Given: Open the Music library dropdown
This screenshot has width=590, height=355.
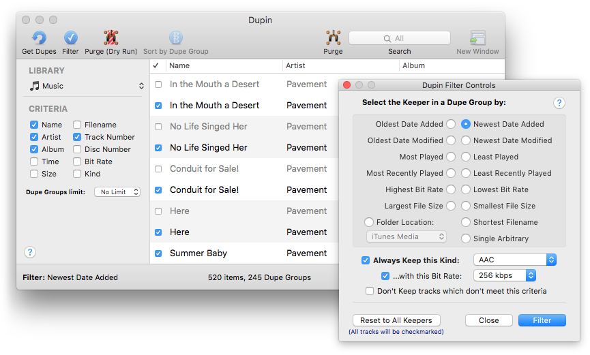Looking at the screenshot, I should 87,86.
